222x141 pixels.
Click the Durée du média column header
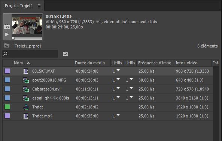pos(90,63)
